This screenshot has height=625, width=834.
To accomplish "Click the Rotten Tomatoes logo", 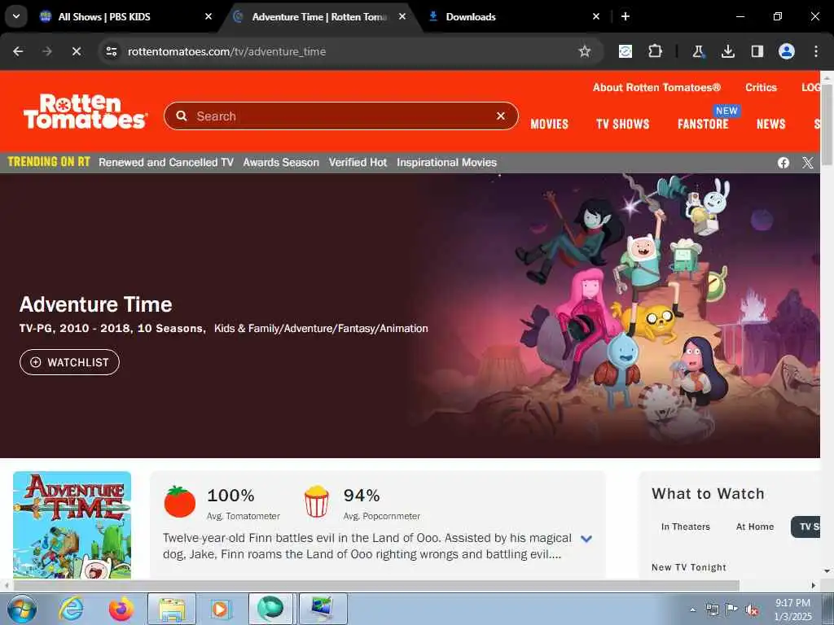I will [85, 111].
